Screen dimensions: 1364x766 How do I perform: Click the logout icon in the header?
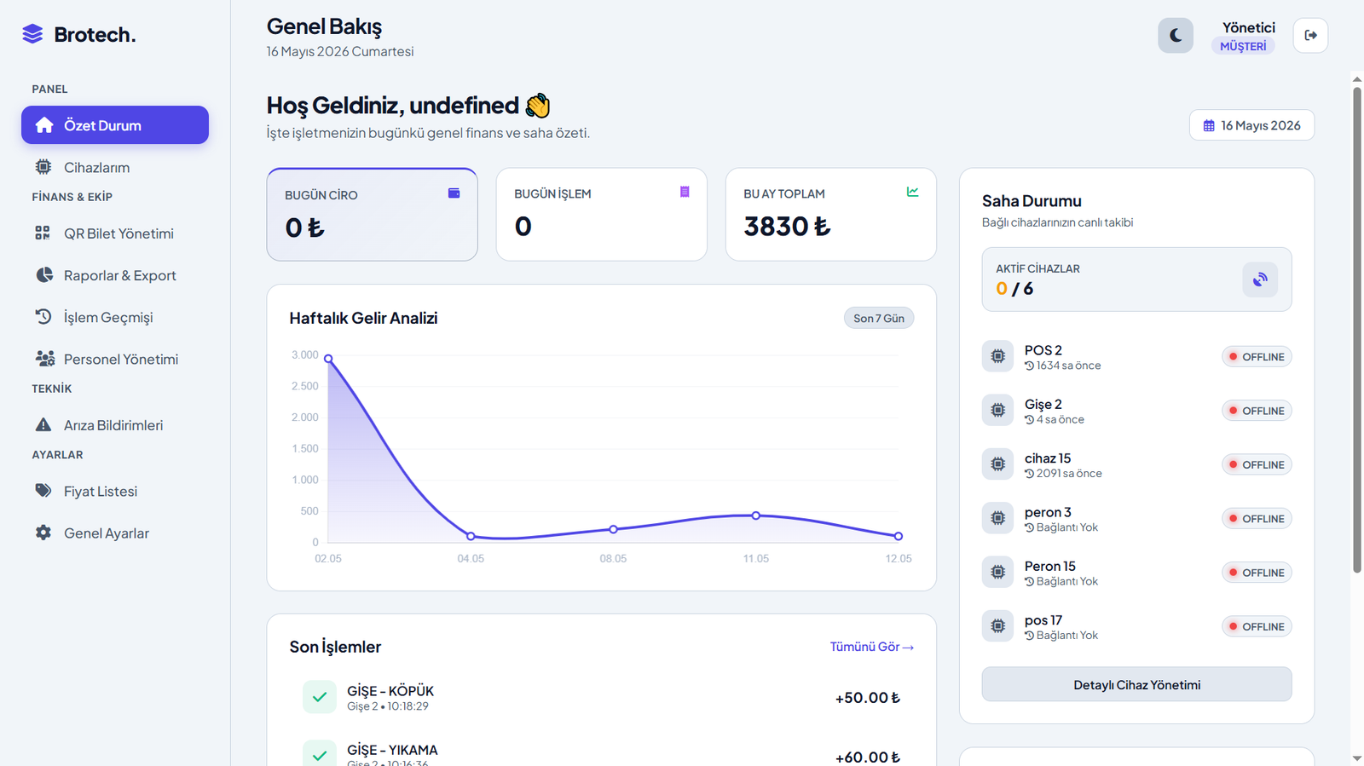(1310, 36)
